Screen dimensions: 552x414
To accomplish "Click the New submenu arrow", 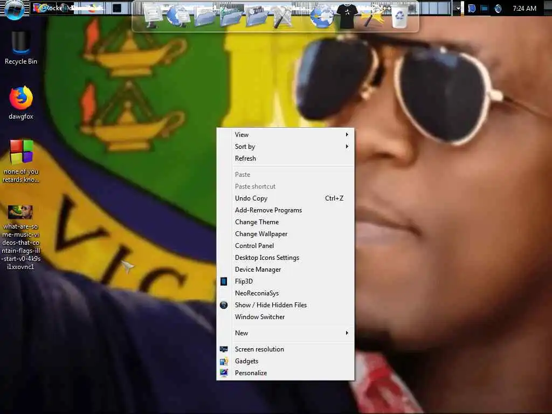I will pyautogui.click(x=347, y=333).
